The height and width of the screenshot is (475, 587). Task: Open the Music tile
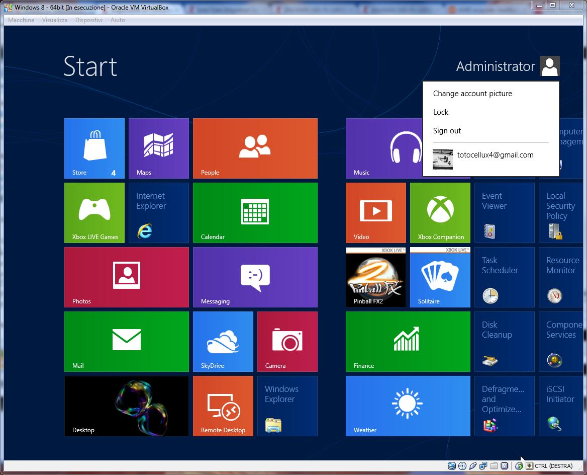click(x=384, y=148)
